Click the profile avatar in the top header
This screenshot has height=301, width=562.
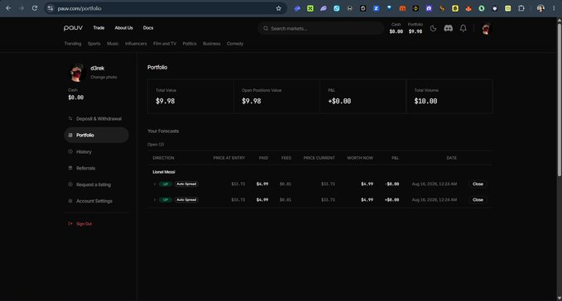tap(486, 28)
